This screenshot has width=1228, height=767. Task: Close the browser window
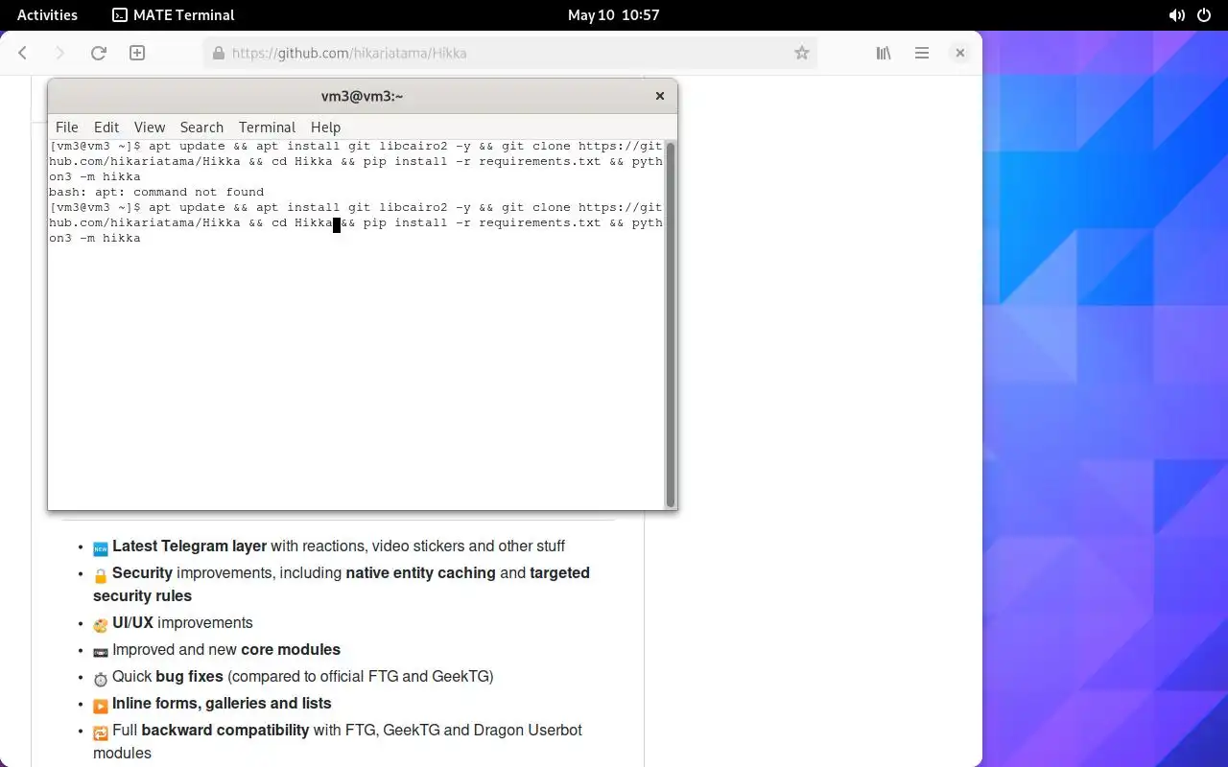click(959, 54)
